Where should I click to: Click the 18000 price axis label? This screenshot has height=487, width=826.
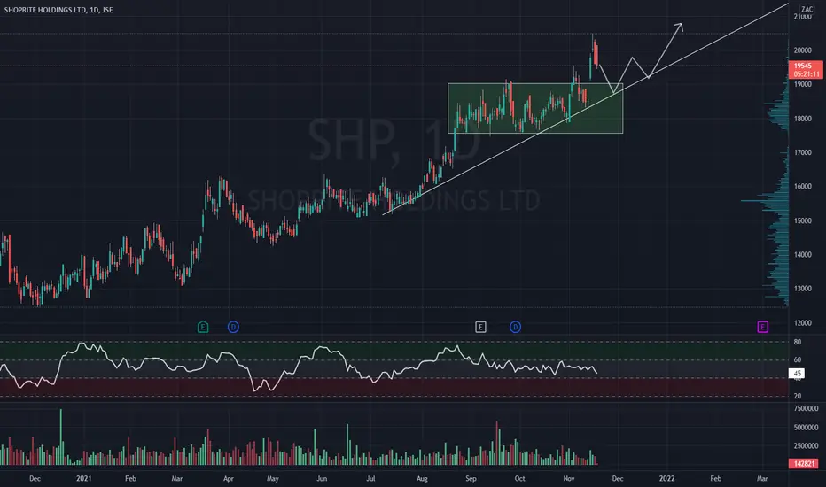pyautogui.click(x=803, y=119)
